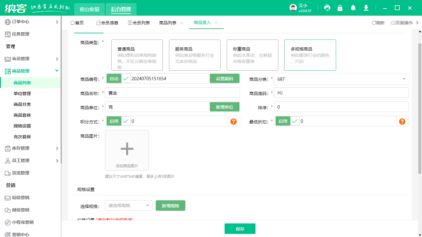Screen dimensions: 422x237
Task: Open the 请选择规格 dropdown
Action: (129, 206)
